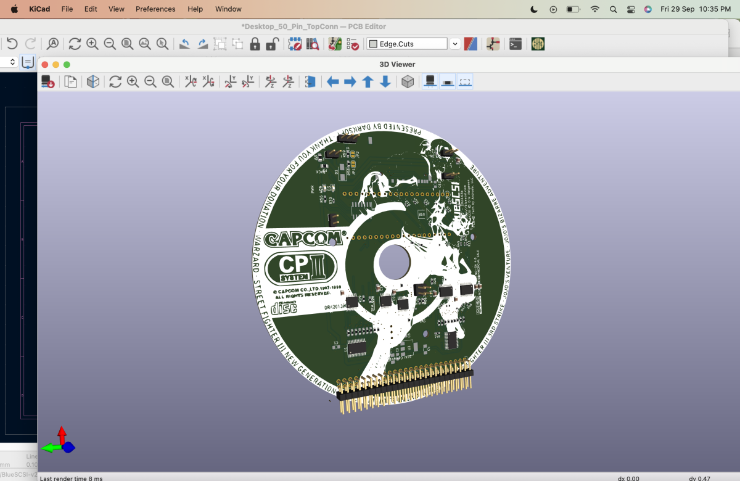This screenshot has height=481, width=740.
Task: Zoom in within the 3D Viewer
Action: click(133, 81)
